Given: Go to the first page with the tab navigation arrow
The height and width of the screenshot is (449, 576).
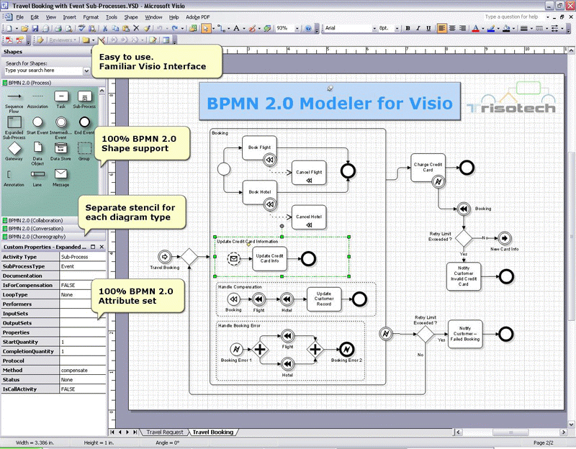Looking at the screenshot, I should point(112,432).
